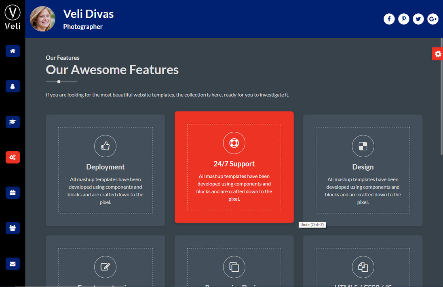Image resolution: width=443 pixels, height=287 pixels.
Task: Select the 24/7 Support card title
Action: tap(234, 164)
